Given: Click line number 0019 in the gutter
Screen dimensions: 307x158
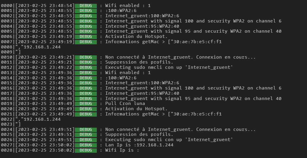Looking at the screenshot, I should coord(7,103).
